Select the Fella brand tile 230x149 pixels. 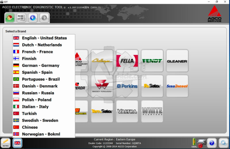(127, 61)
